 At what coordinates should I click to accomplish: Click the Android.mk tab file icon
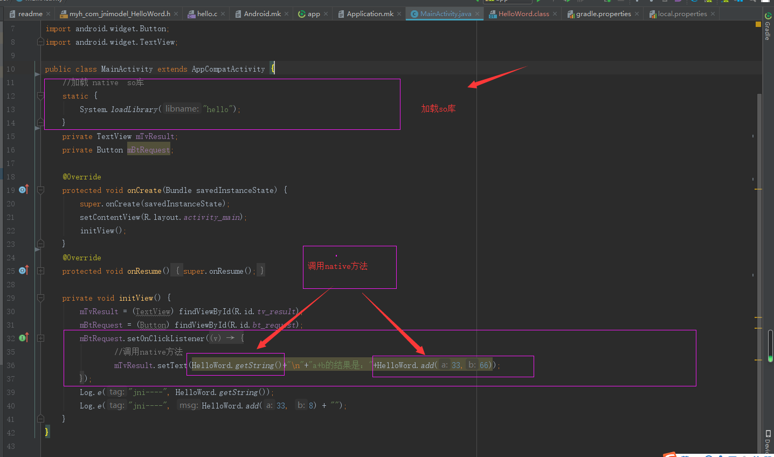coord(238,14)
